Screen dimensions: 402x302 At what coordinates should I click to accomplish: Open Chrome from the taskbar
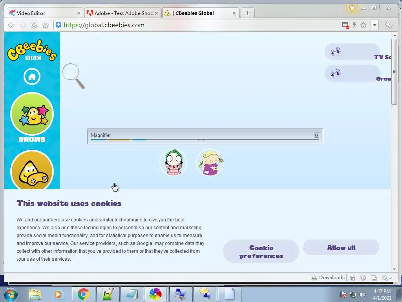[x=83, y=294]
